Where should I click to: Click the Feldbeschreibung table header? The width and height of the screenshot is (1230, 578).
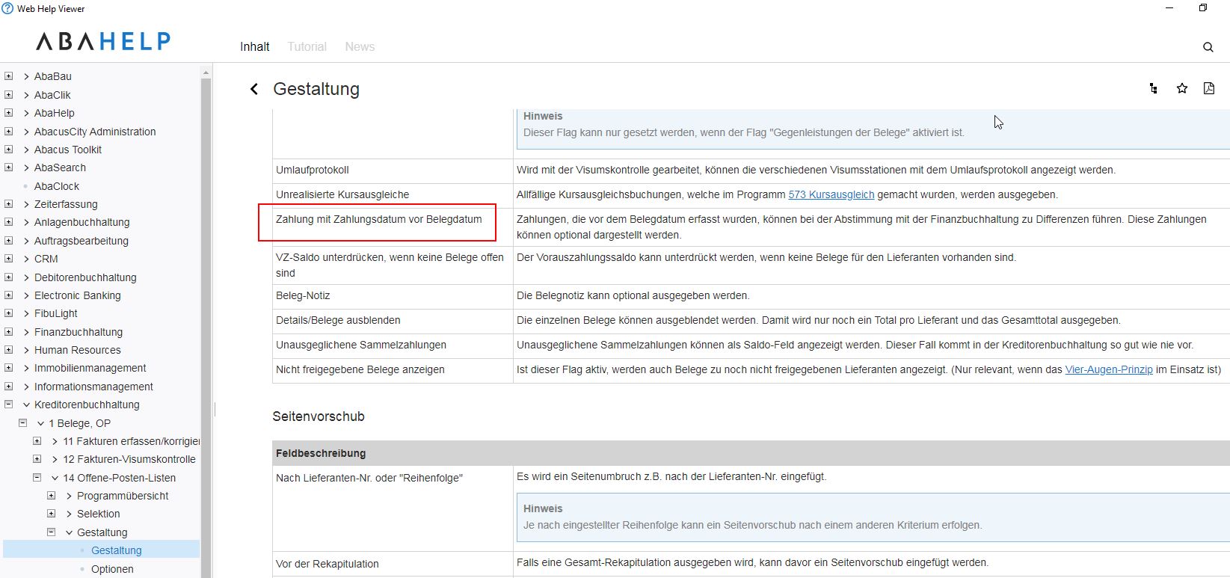pos(751,453)
